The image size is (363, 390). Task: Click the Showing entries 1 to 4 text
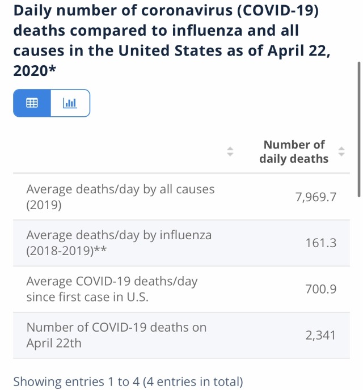pos(128,382)
